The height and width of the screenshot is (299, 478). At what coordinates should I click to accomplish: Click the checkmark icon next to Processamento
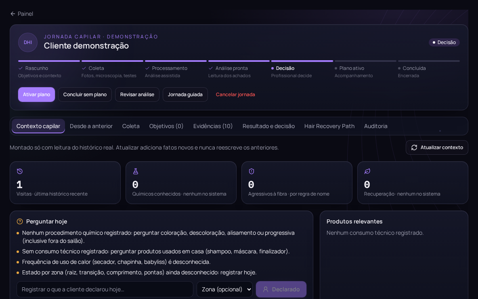147,68
